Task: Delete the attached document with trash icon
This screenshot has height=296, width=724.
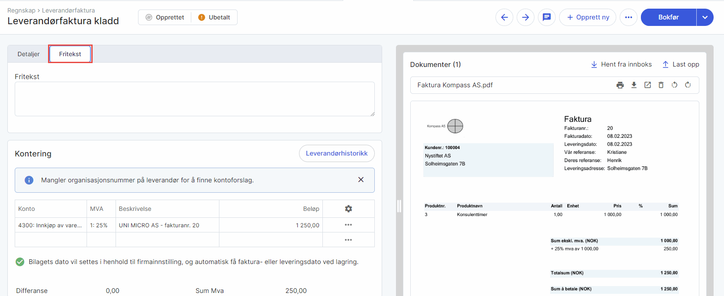Action: pos(661,85)
